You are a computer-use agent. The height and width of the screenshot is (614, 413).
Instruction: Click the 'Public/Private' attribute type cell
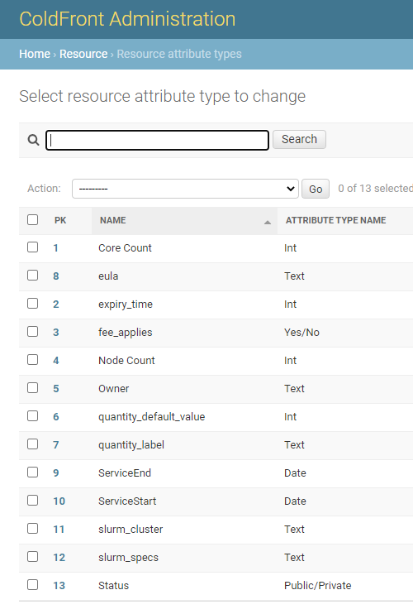[318, 586]
